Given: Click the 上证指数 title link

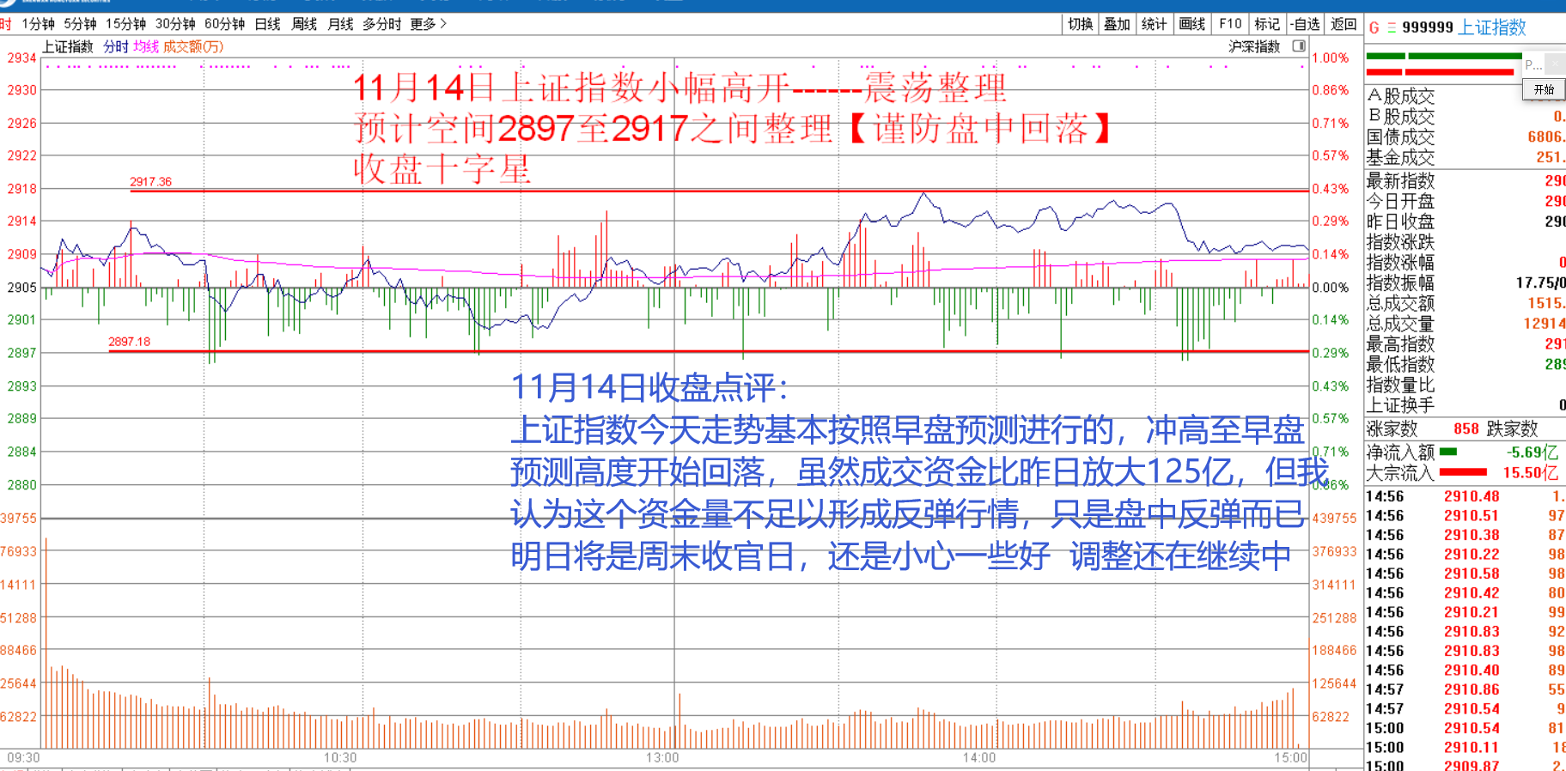Looking at the screenshot, I should click(1493, 27).
